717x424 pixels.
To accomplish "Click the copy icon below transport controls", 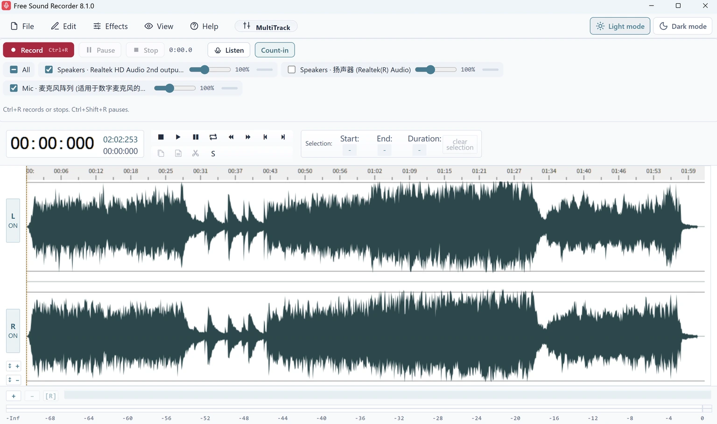I will 161,153.
